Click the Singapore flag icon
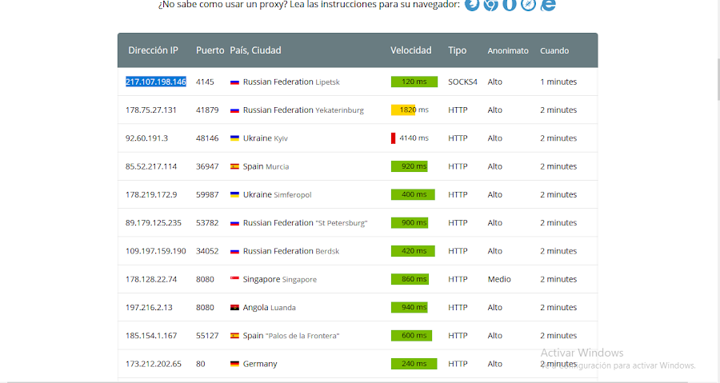The height and width of the screenshot is (383, 720). click(235, 279)
